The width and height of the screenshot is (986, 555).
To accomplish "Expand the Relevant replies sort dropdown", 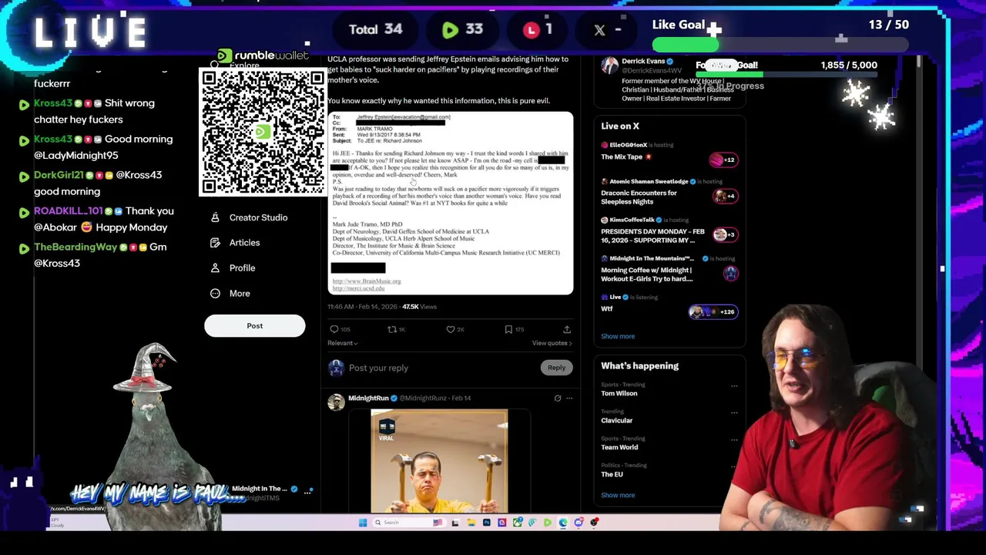I will point(343,343).
